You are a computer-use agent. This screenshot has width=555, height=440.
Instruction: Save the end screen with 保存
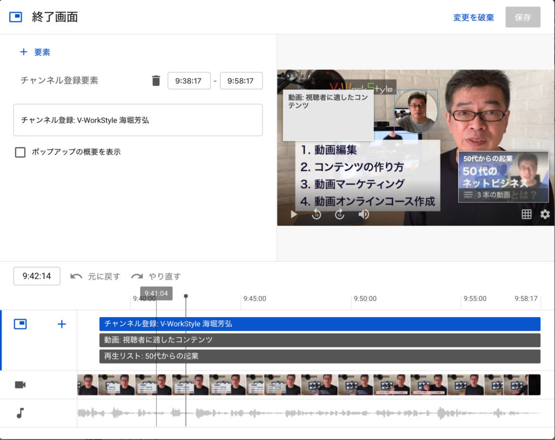[x=522, y=17]
